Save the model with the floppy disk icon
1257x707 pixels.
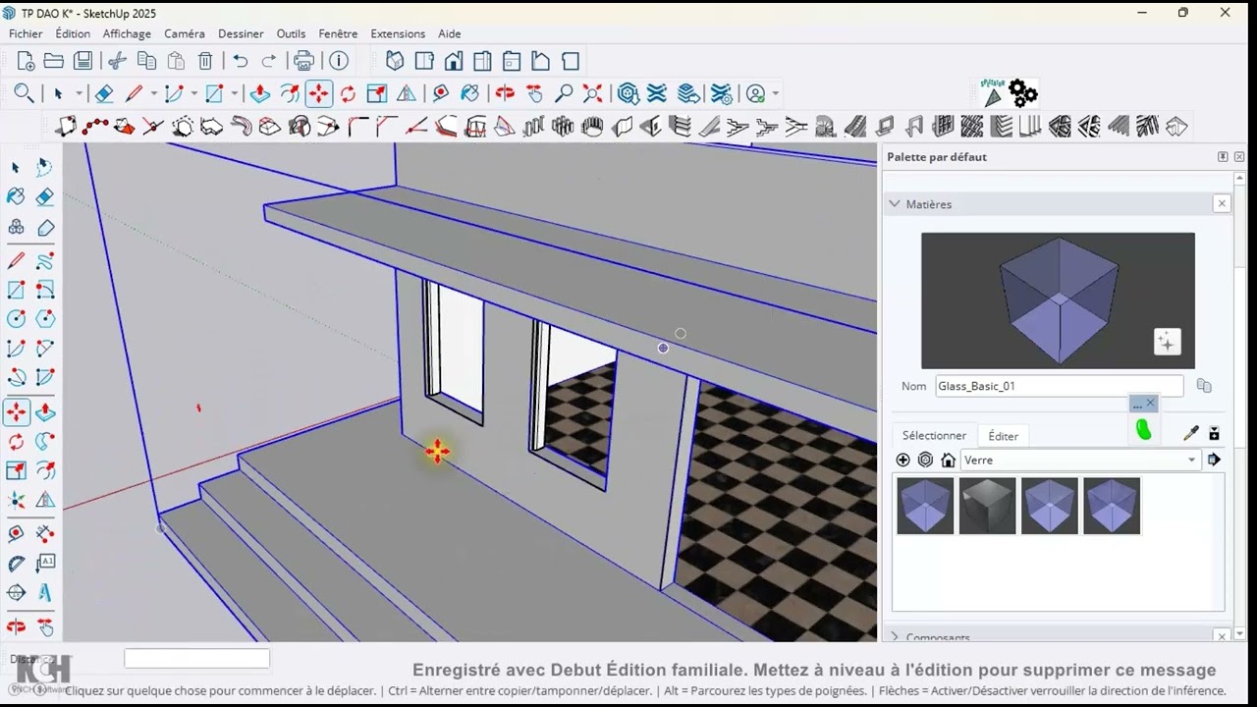pyautogui.click(x=82, y=61)
